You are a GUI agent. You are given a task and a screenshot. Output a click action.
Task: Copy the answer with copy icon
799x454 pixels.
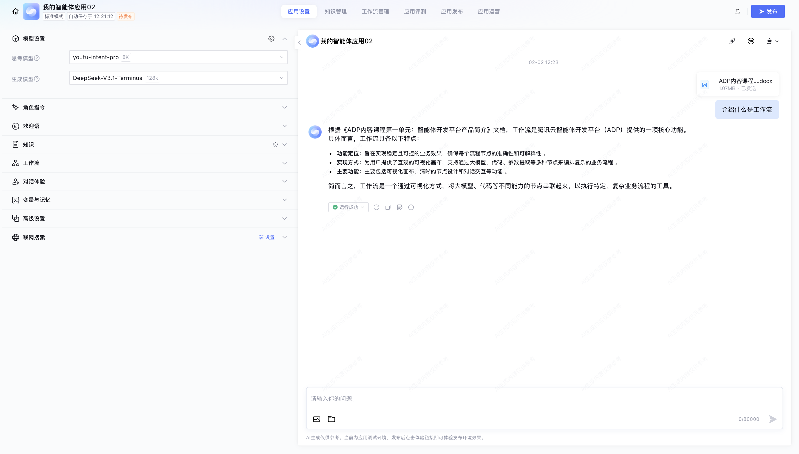pyautogui.click(x=388, y=207)
